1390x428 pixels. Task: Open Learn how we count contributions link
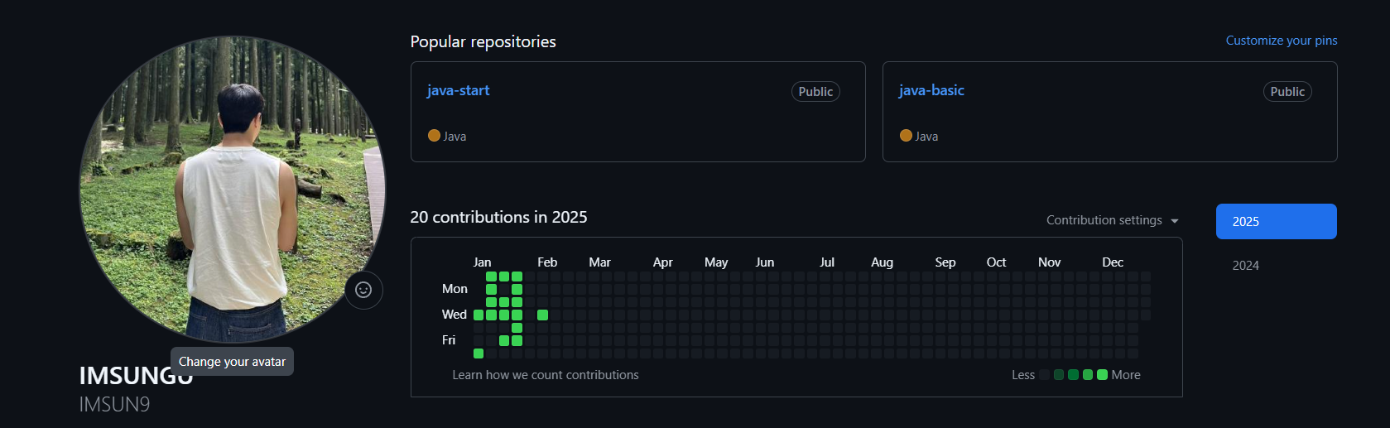pos(546,375)
